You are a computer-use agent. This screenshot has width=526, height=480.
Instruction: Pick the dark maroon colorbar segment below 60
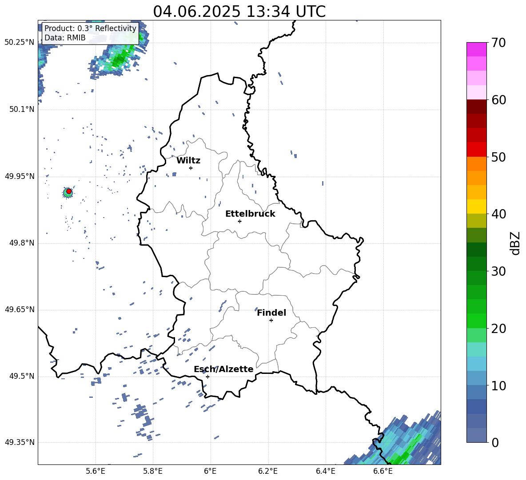[x=476, y=107]
